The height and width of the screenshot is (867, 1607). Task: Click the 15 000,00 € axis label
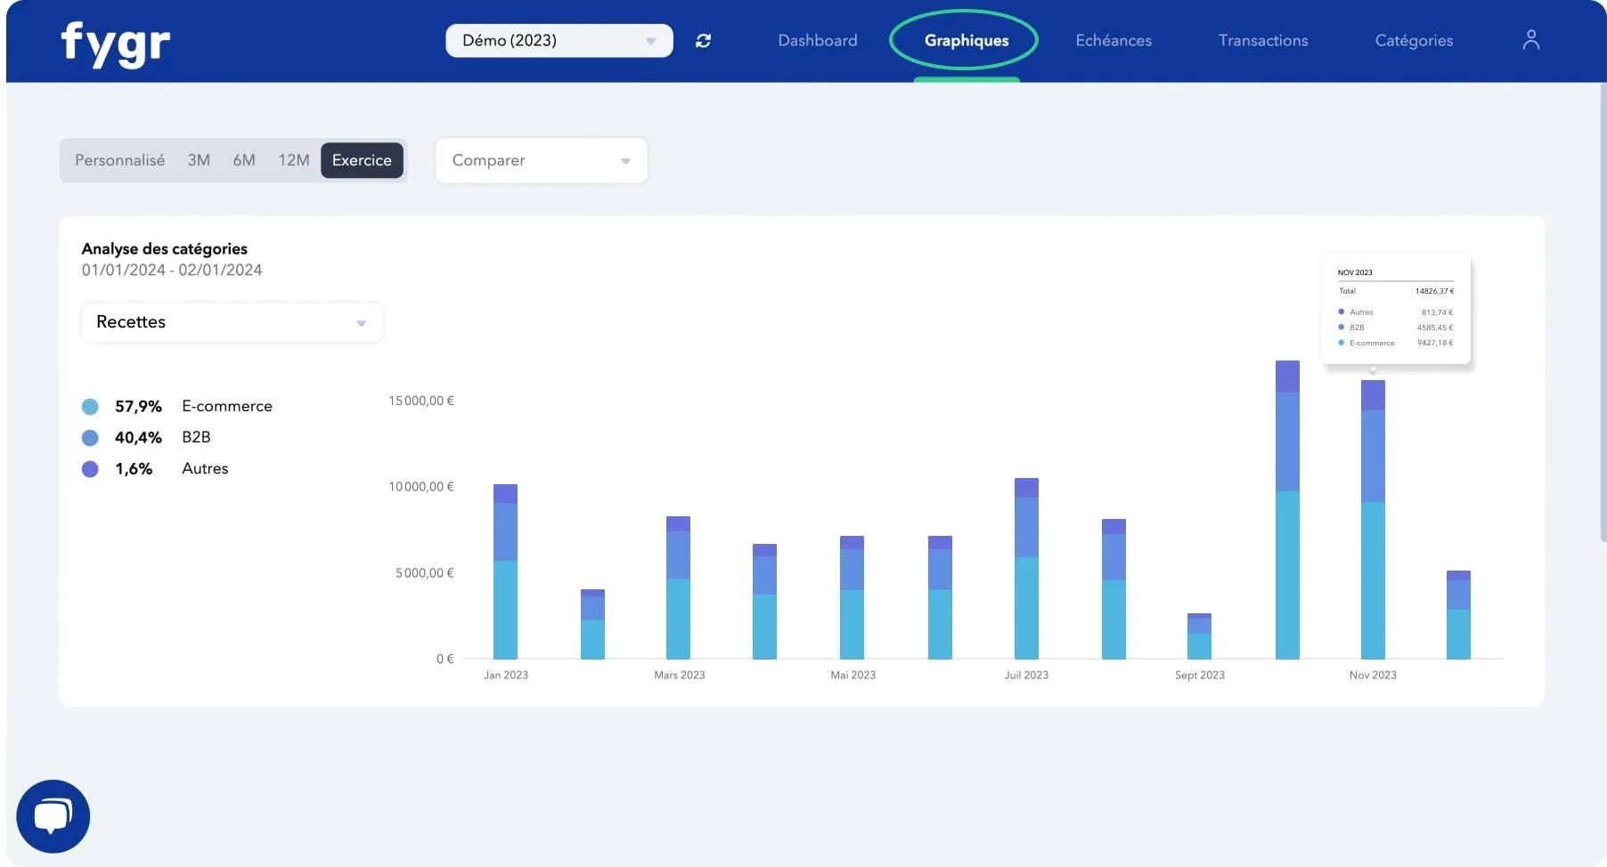[x=421, y=401]
